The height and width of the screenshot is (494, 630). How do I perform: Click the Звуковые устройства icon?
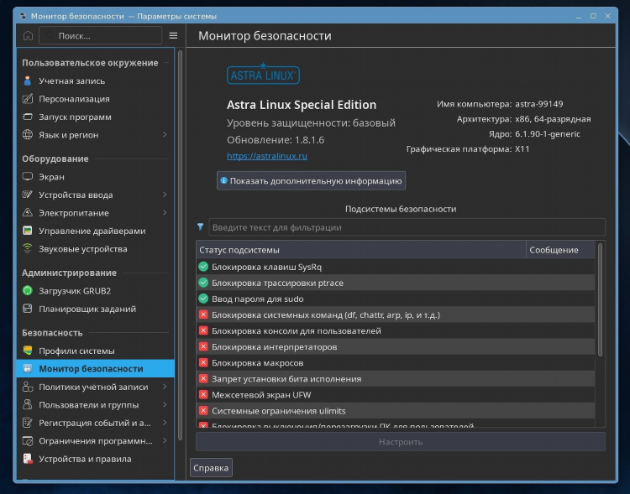tap(28, 249)
